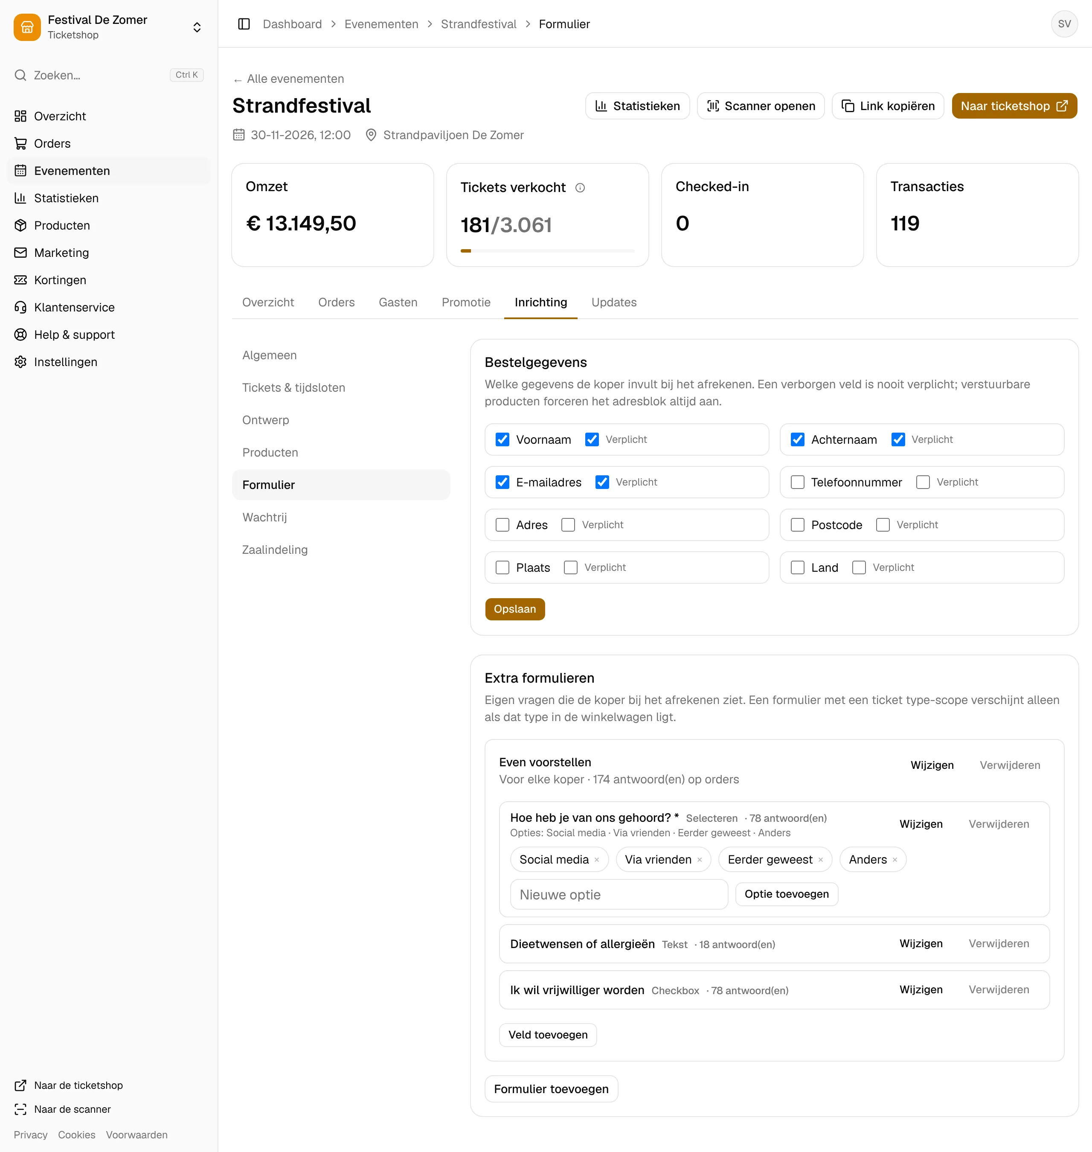Open Overzicht in the sidebar
Image resolution: width=1092 pixels, height=1152 pixels.
(x=109, y=116)
